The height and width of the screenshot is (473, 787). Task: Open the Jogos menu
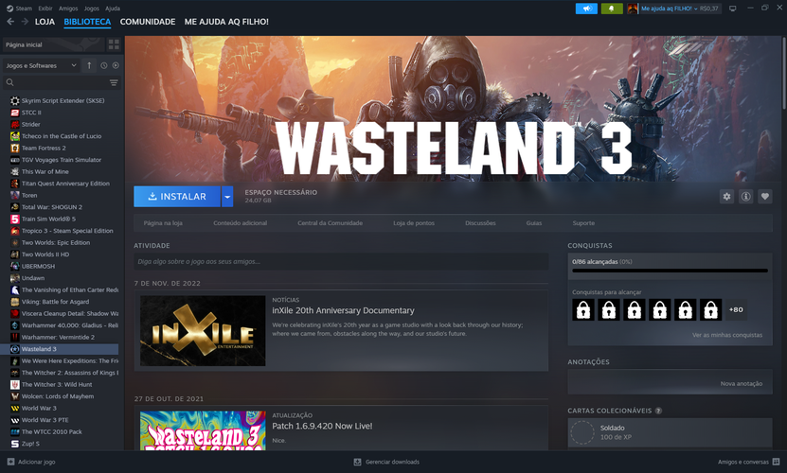[91, 9]
